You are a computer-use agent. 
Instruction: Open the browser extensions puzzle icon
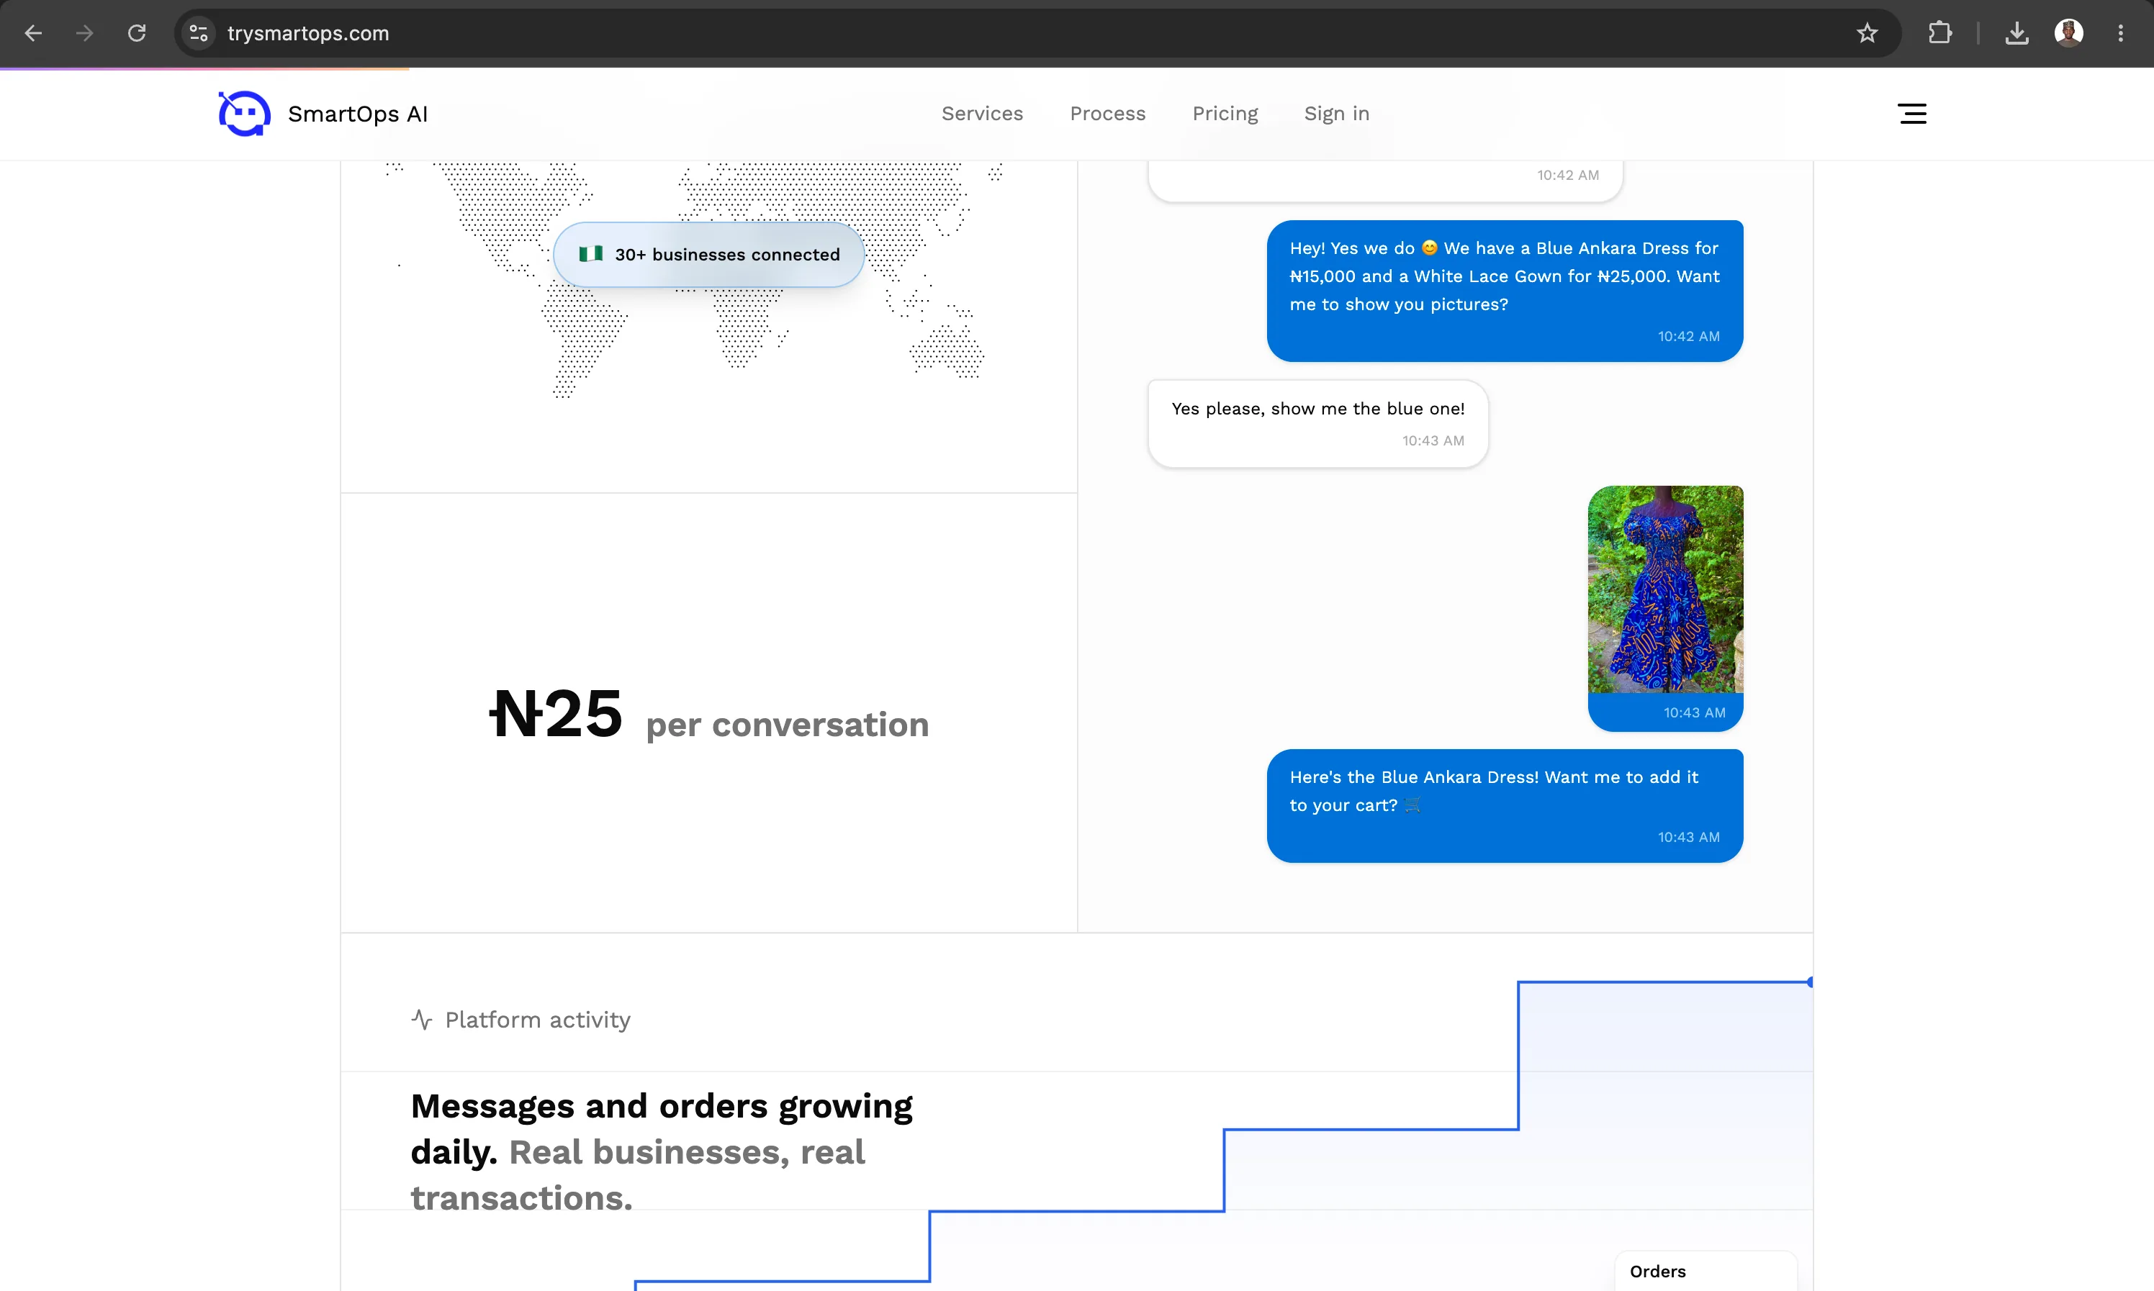tap(1940, 33)
